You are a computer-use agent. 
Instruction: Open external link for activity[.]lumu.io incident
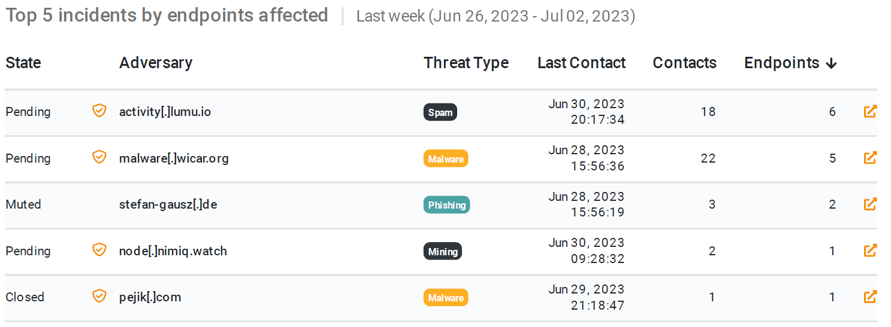870,112
